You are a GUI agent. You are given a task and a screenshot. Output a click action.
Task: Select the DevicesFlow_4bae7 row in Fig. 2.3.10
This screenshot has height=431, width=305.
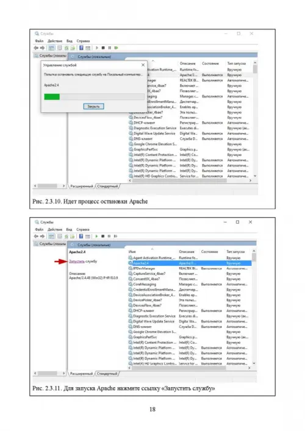190,118
